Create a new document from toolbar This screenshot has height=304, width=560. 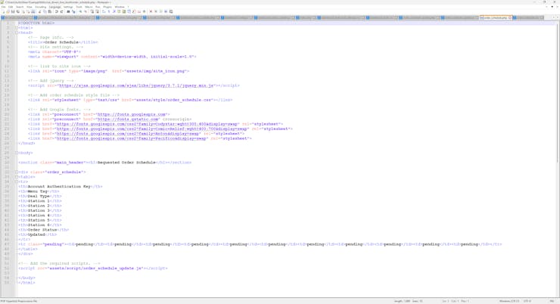(x=3, y=11)
